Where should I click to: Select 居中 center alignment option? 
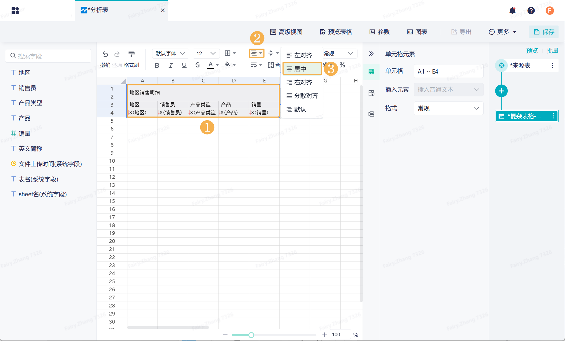(302, 69)
